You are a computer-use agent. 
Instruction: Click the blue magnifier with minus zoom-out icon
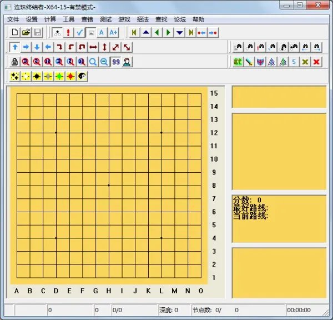tap(104, 62)
